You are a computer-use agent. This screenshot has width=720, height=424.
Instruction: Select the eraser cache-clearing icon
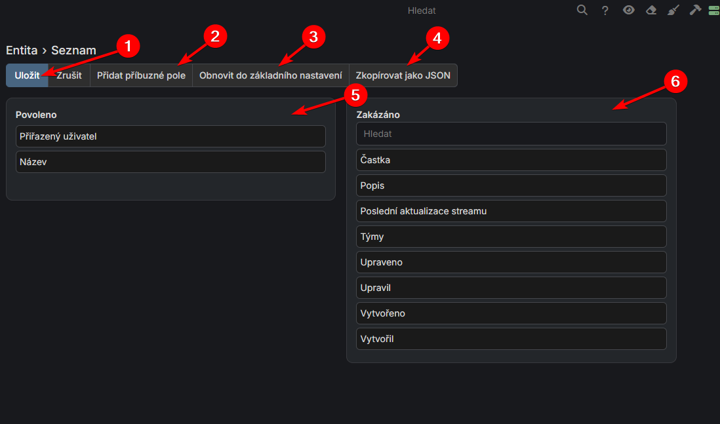(650, 10)
